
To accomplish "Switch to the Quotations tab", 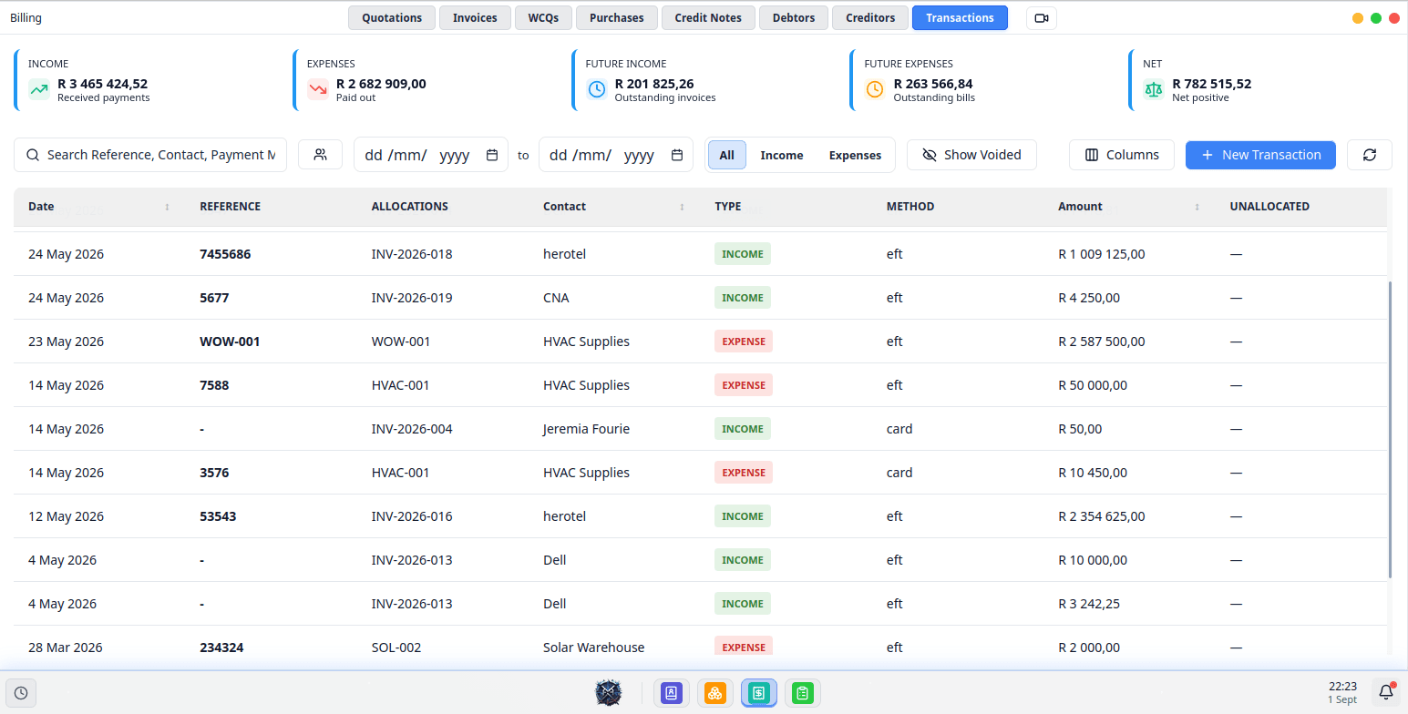I will pos(392,18).
